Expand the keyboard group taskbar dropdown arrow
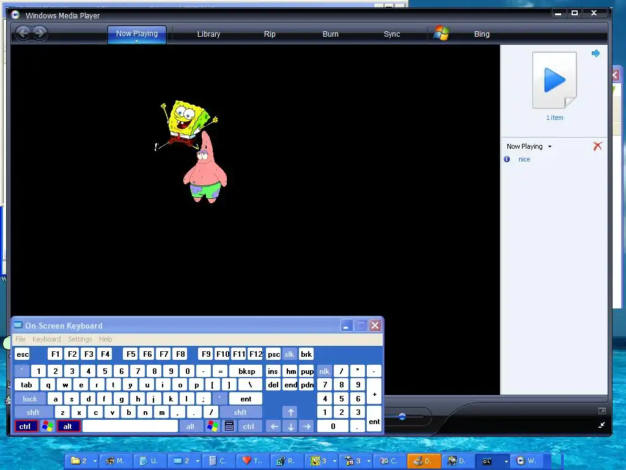Viewport: 626px width, 470px height. pos(197,461)
